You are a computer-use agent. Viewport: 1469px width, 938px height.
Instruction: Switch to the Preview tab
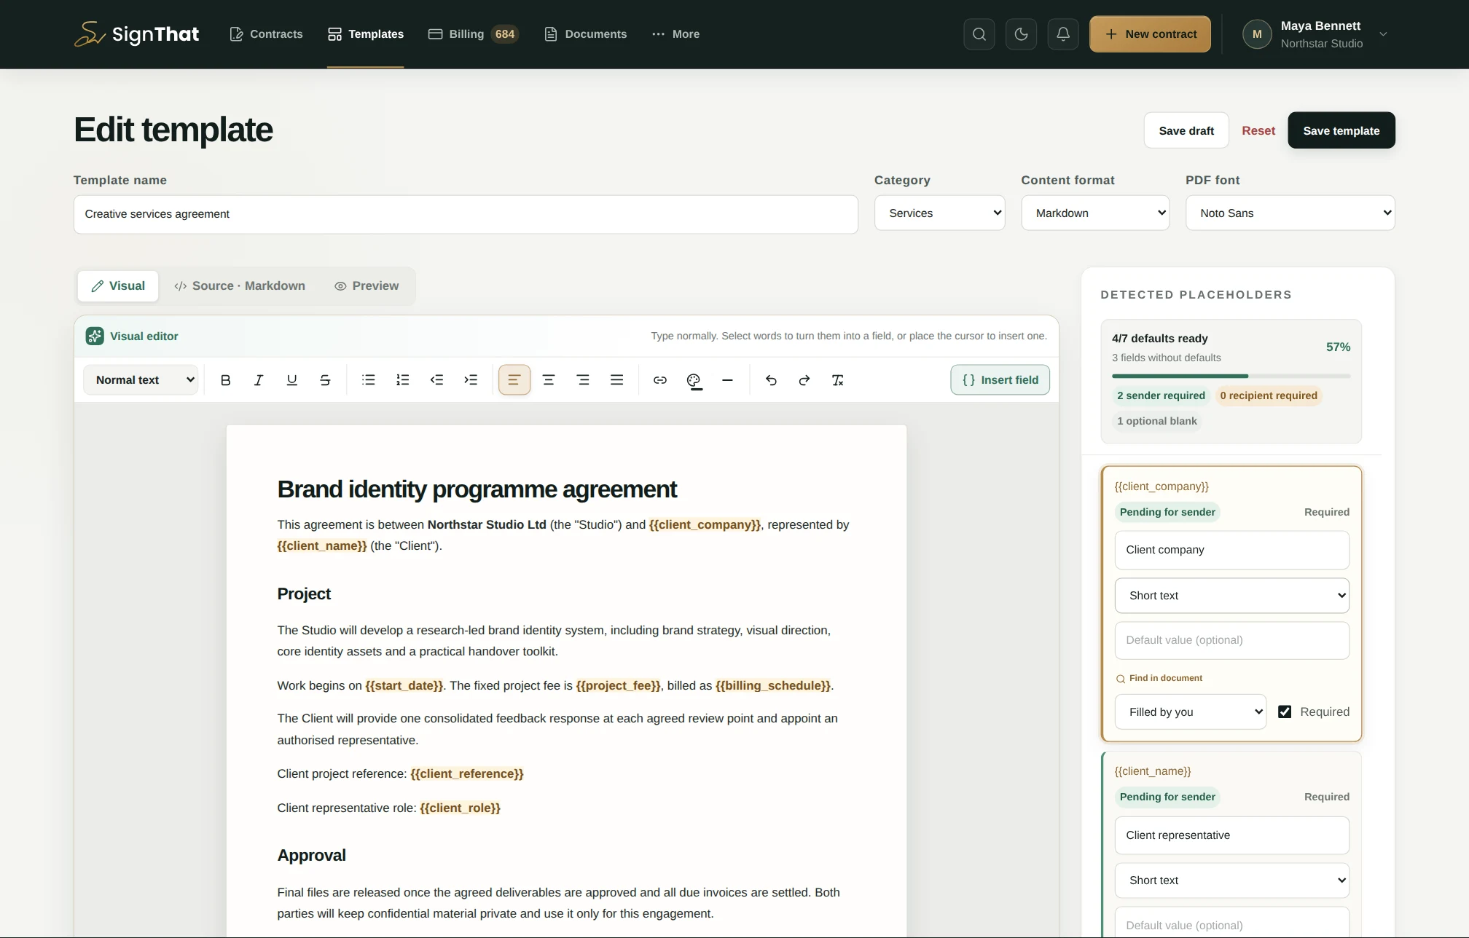pyautogui.click(x=367, y=286)
